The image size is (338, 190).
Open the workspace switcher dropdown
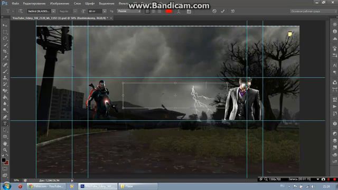pos(313,11)
